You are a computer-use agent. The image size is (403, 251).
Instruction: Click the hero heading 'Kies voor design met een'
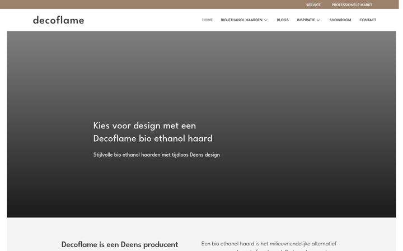pos(144,126)
